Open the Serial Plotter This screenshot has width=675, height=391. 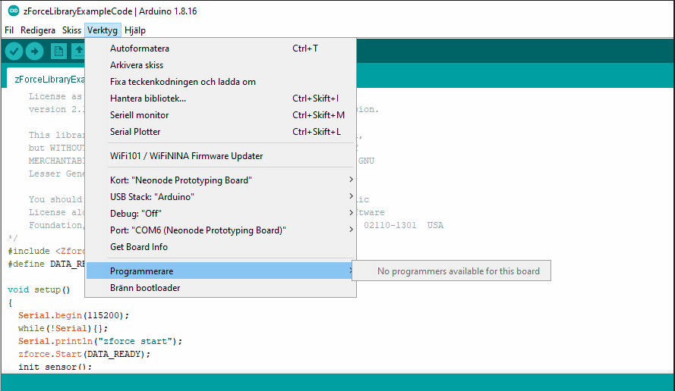coord(135,132)
